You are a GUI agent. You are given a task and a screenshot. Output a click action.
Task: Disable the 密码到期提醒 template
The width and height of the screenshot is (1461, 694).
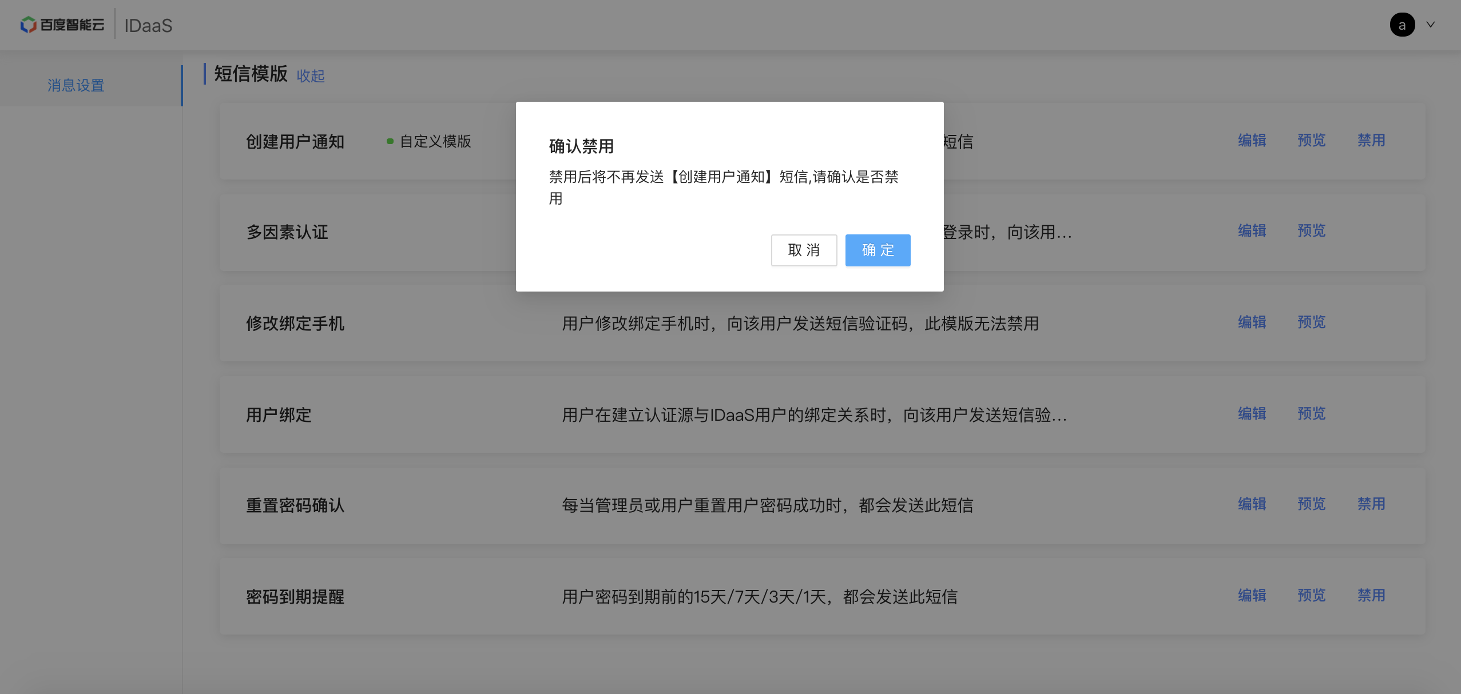pos(1371,595)
